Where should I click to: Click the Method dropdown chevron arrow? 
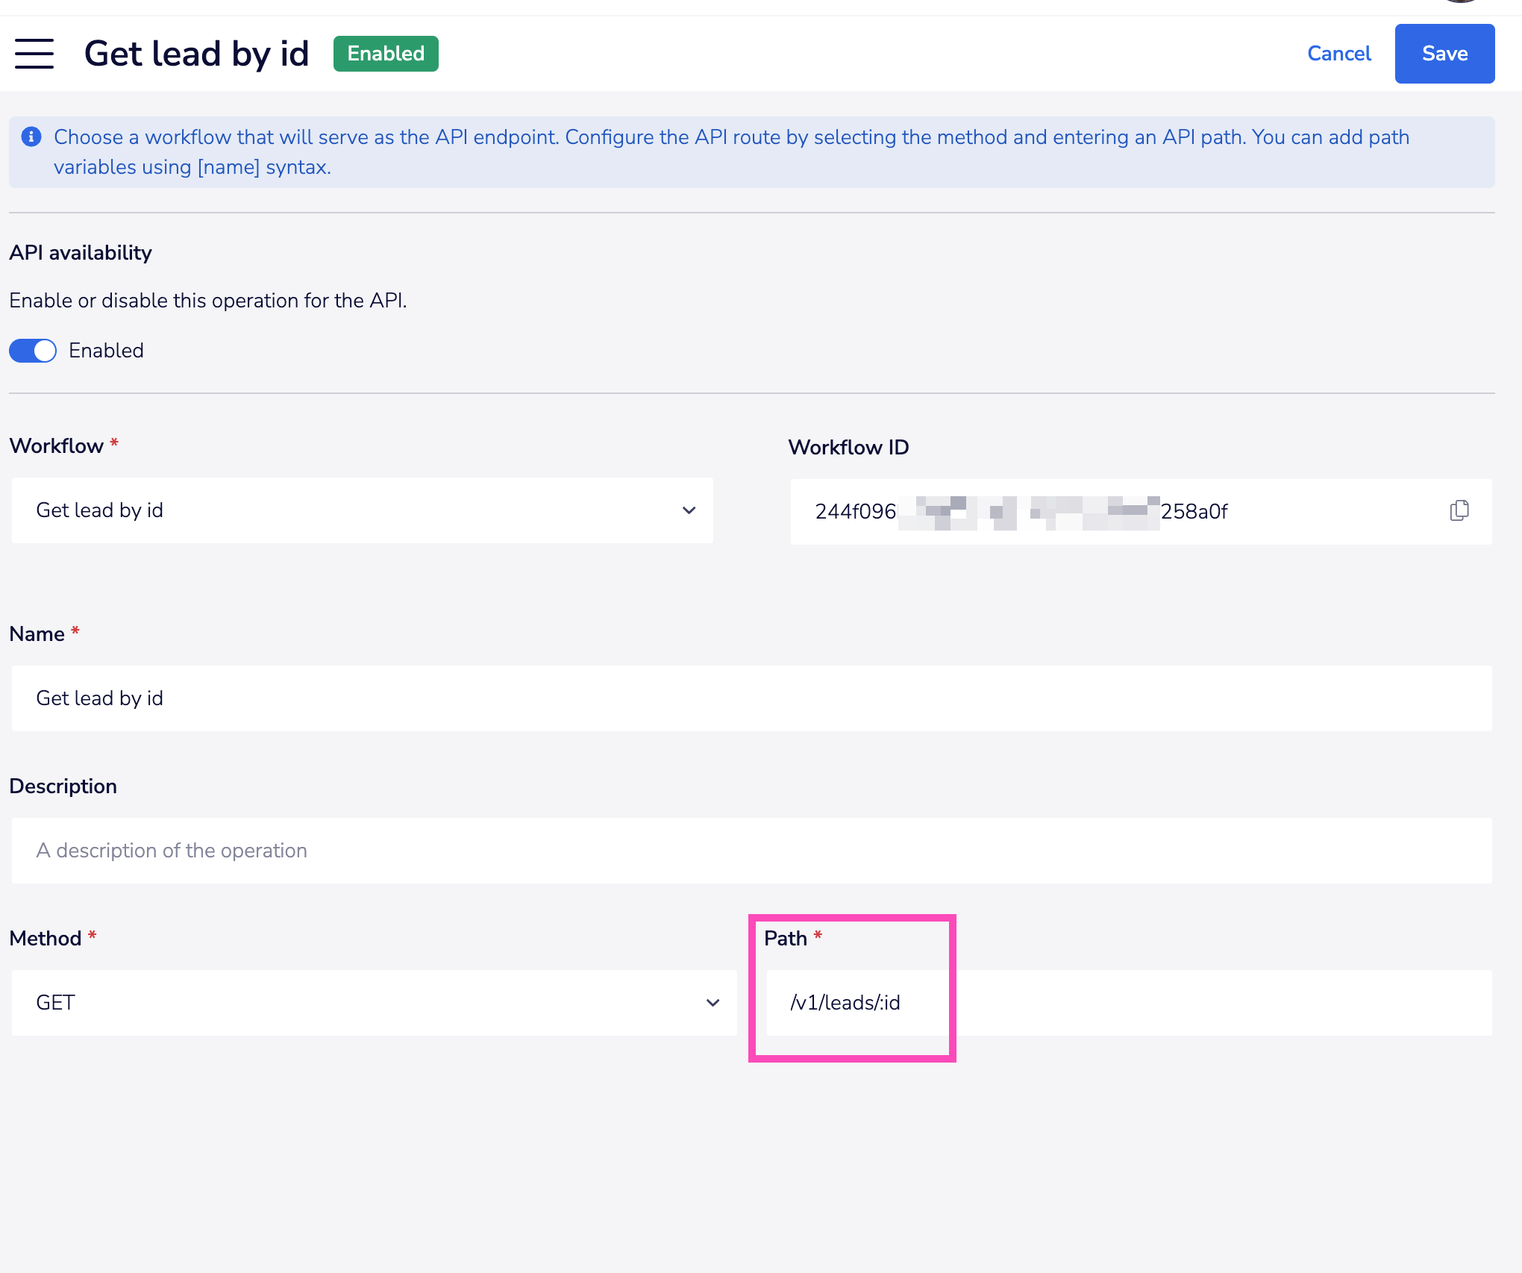pos(713,1002)
